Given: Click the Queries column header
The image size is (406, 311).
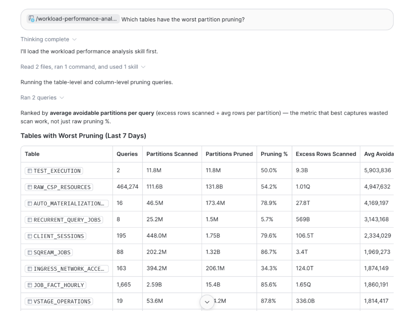Looking at the screenshot, I should 127,154.
